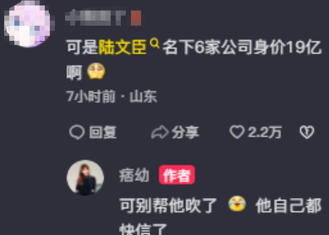Click the 回复 reply text button
Viewport: 329px width, 235px height.
(x=103, y=132)
